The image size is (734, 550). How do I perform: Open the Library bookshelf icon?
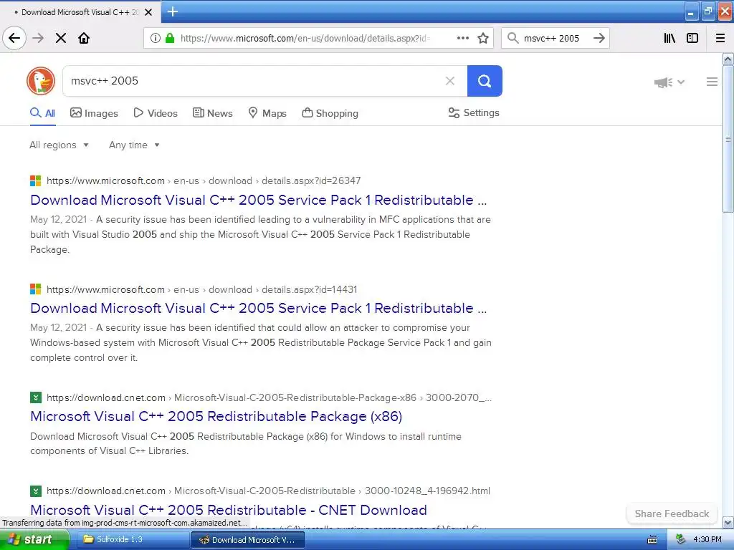click(x=669, y=38)
